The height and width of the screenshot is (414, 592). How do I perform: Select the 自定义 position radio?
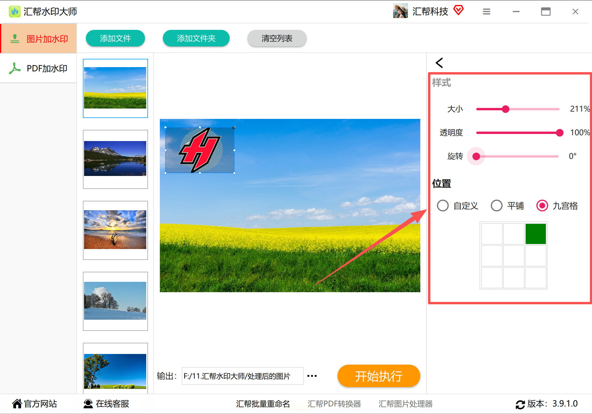[443, 206]
